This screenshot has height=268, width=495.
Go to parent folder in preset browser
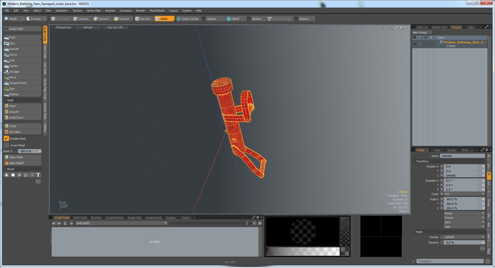coord(65,223)
